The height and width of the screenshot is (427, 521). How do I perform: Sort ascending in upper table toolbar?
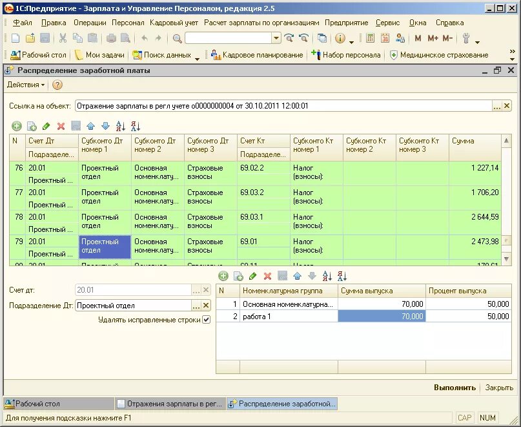point(120,126)
